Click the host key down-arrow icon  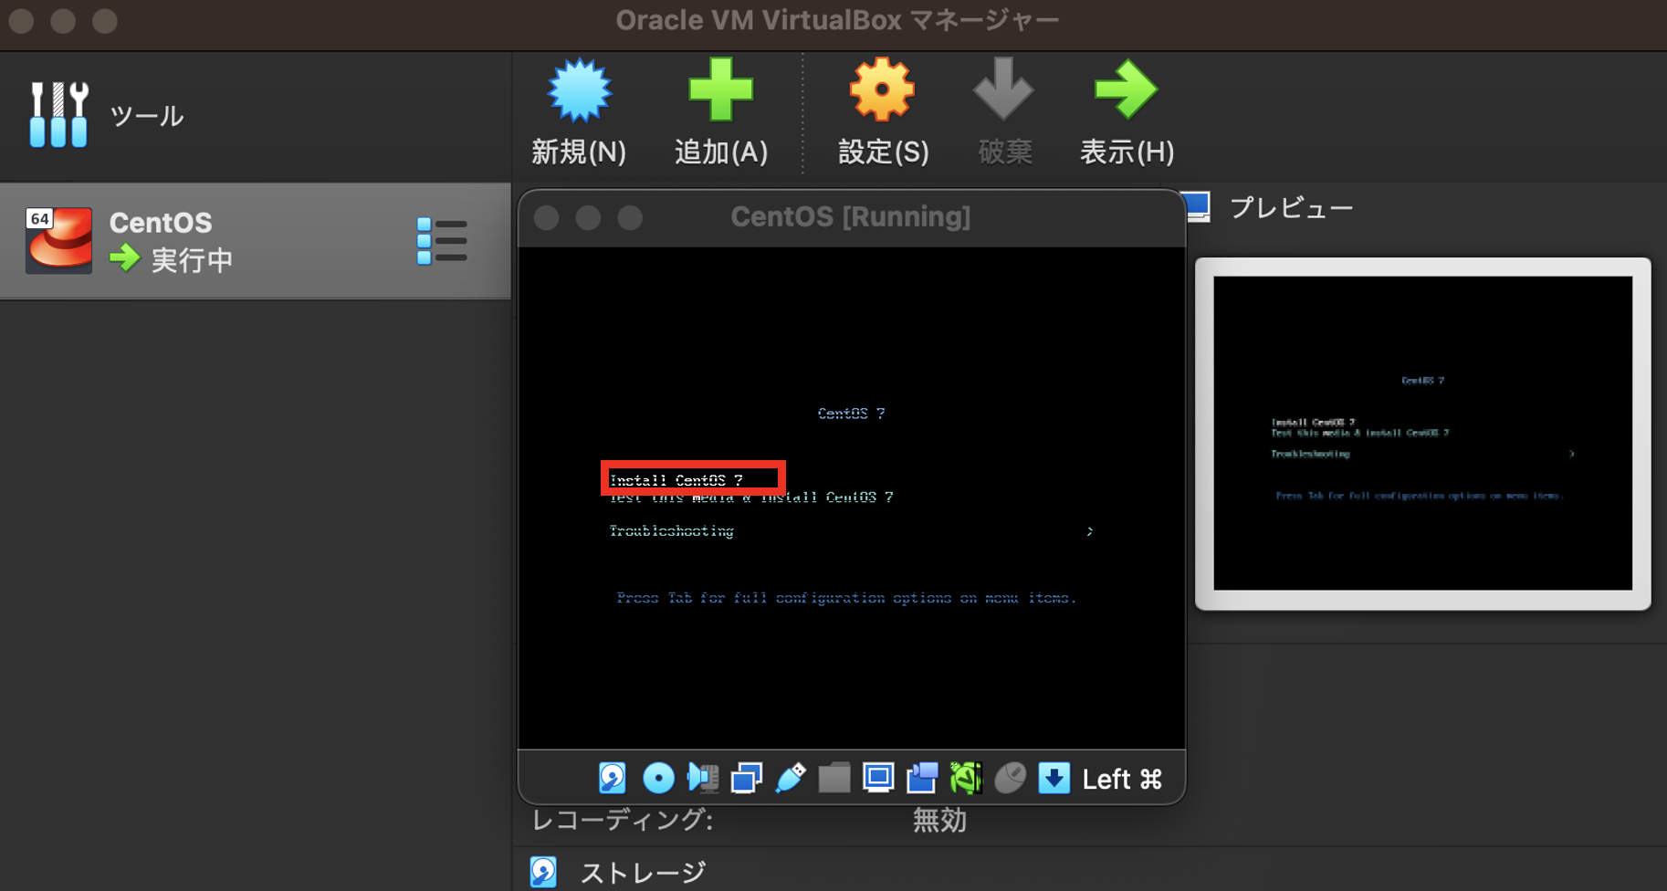(1054, 778)
